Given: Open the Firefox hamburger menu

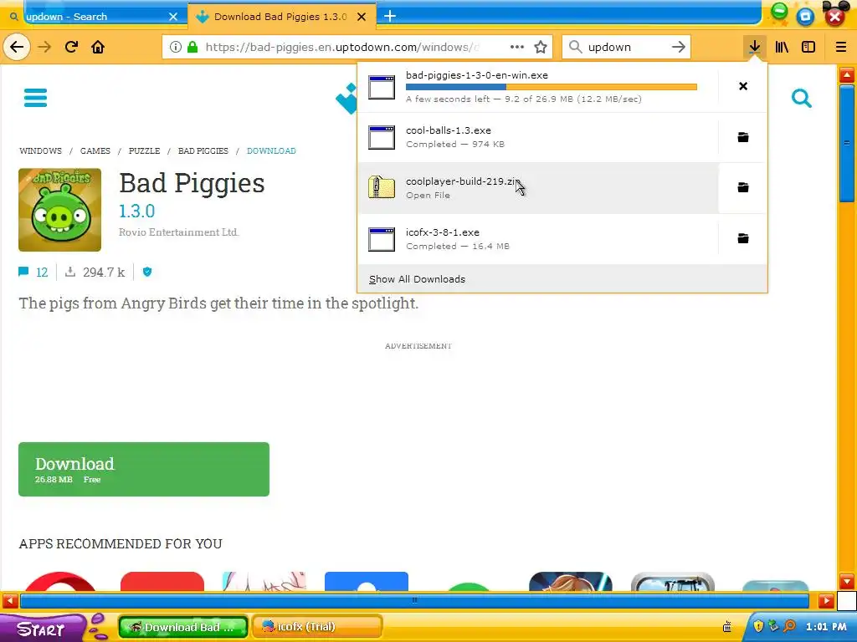Looking at the screenshot, I should [841, 47].
